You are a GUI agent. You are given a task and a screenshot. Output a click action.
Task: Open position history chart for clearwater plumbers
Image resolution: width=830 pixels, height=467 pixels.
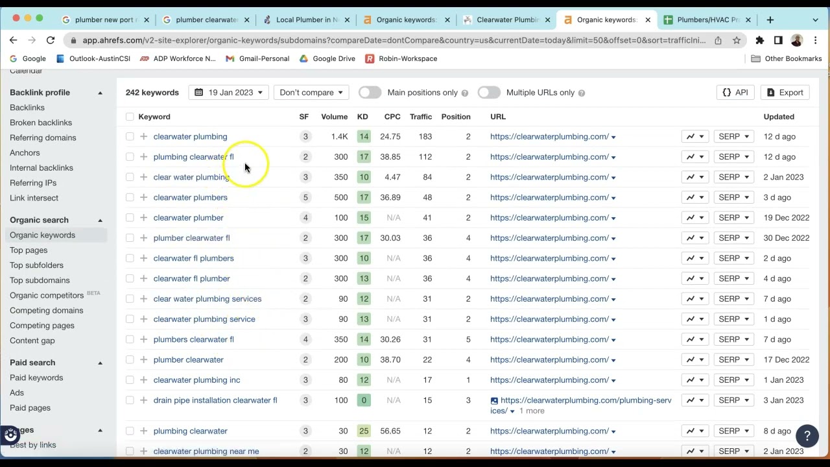point(694,197)
